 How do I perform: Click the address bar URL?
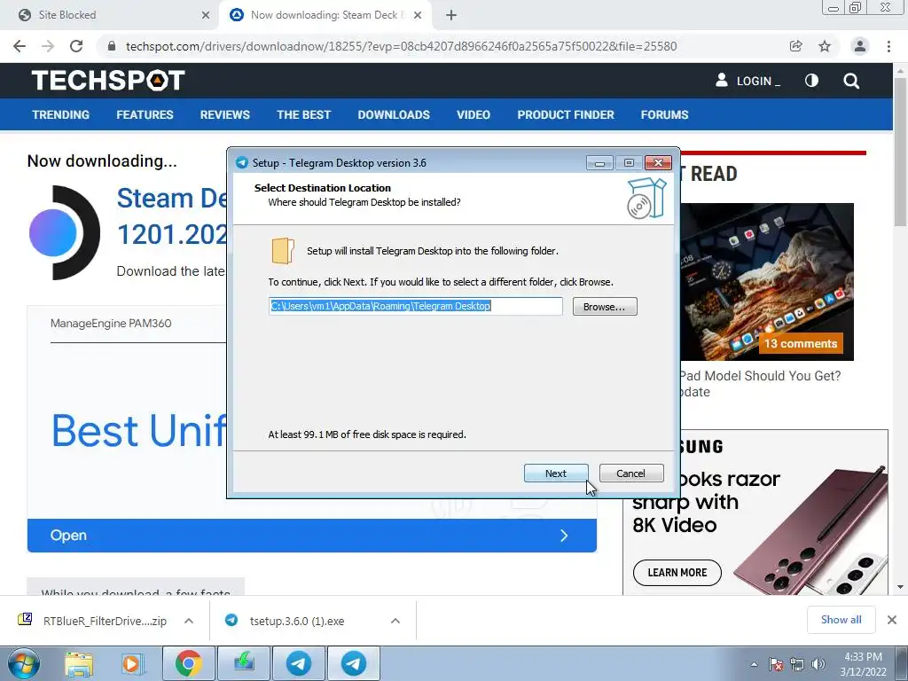401,46
